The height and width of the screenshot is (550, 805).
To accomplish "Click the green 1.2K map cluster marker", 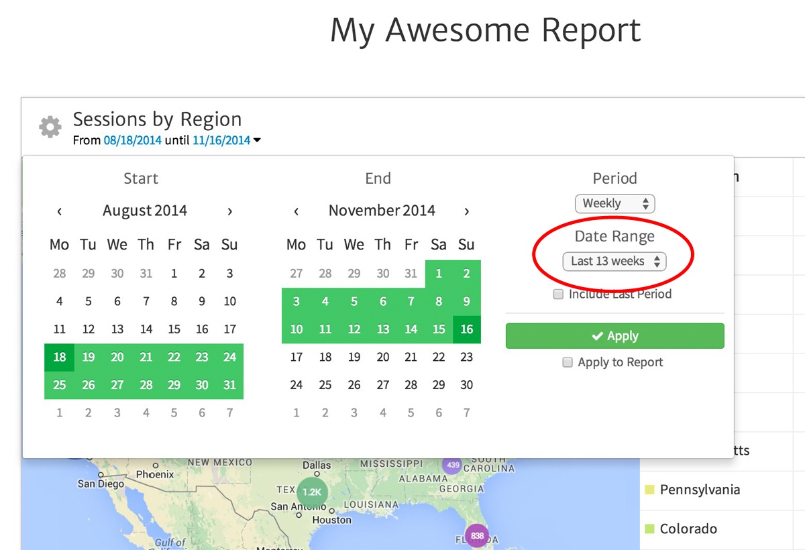I will click(x=312, y=492).
